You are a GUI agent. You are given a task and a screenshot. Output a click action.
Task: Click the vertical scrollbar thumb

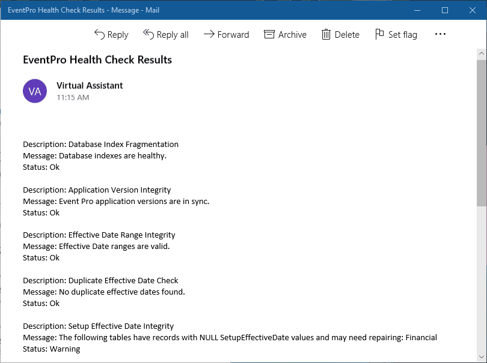pos(482,133)
